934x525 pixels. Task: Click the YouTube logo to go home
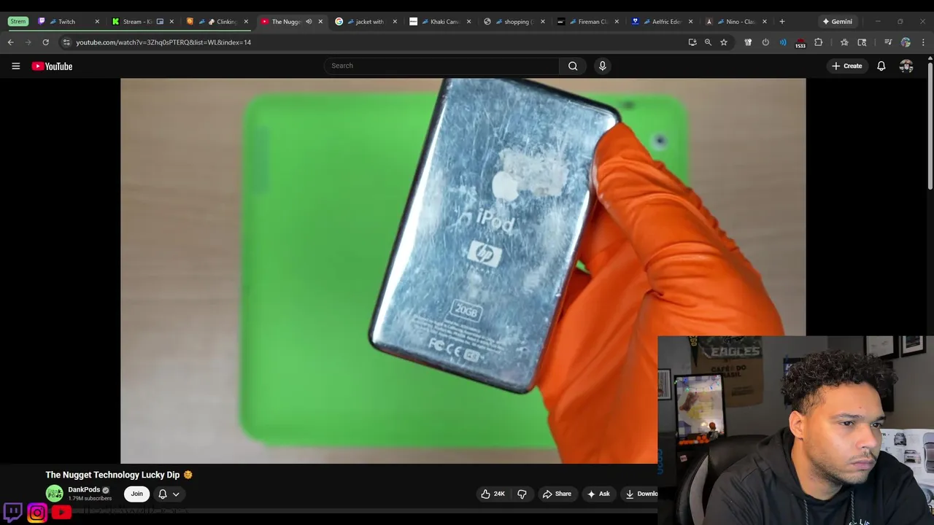(52, 66)
